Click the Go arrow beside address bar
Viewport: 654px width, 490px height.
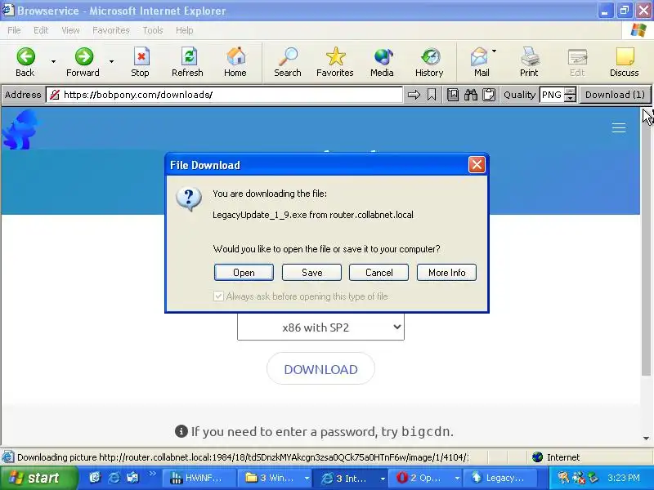(x=414, y=95)
